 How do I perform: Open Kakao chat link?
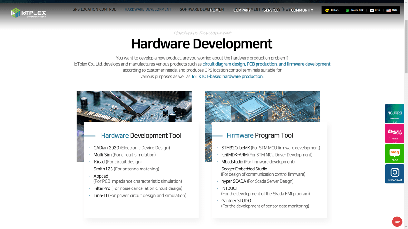coord(332,10)
